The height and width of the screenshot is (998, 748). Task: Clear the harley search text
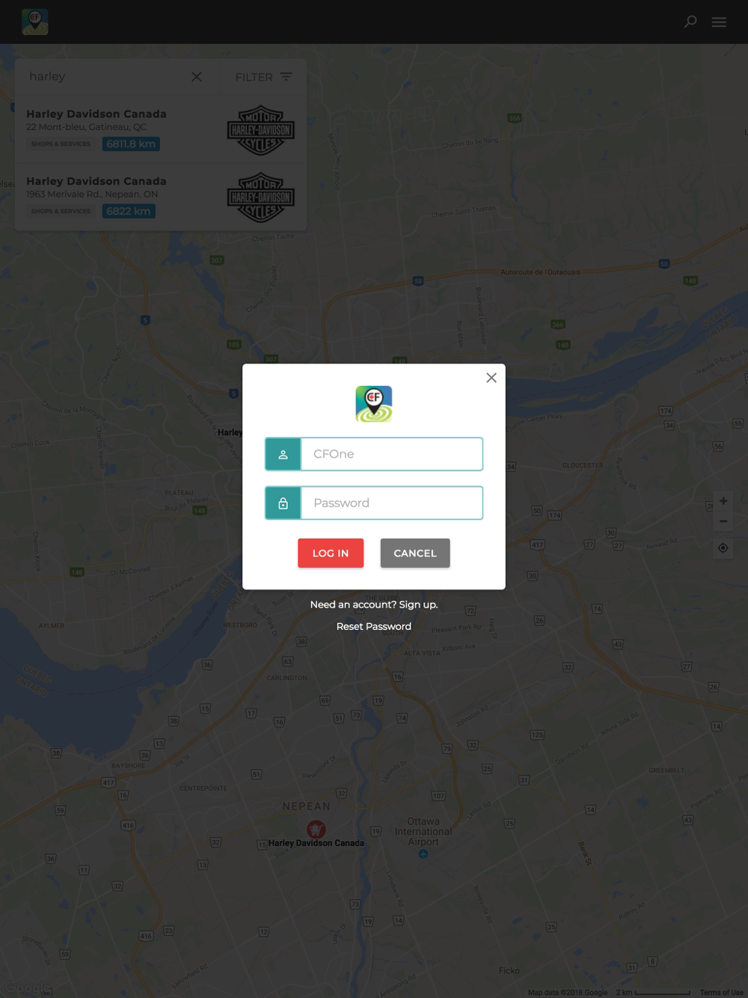(197, 77)
